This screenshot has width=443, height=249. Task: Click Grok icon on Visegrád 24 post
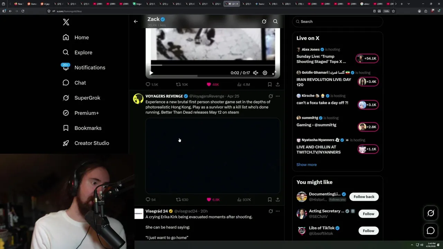pyautogui.click(x=271, y=211)
